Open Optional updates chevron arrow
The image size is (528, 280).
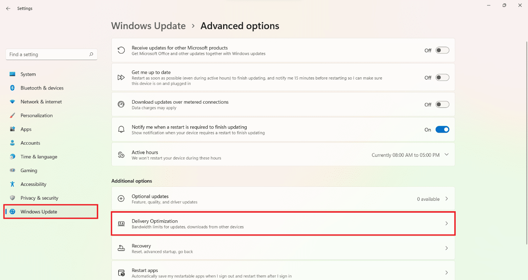447,199
